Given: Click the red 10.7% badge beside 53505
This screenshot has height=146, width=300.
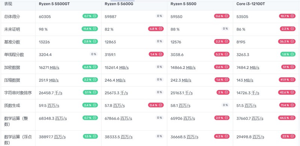Looking at the screenshot, I should click(x=287, y=16).
